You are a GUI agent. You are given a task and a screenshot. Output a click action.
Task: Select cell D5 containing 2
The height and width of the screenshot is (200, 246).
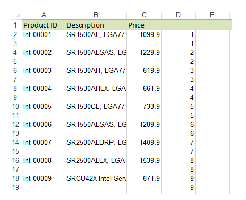pos(178,61)
